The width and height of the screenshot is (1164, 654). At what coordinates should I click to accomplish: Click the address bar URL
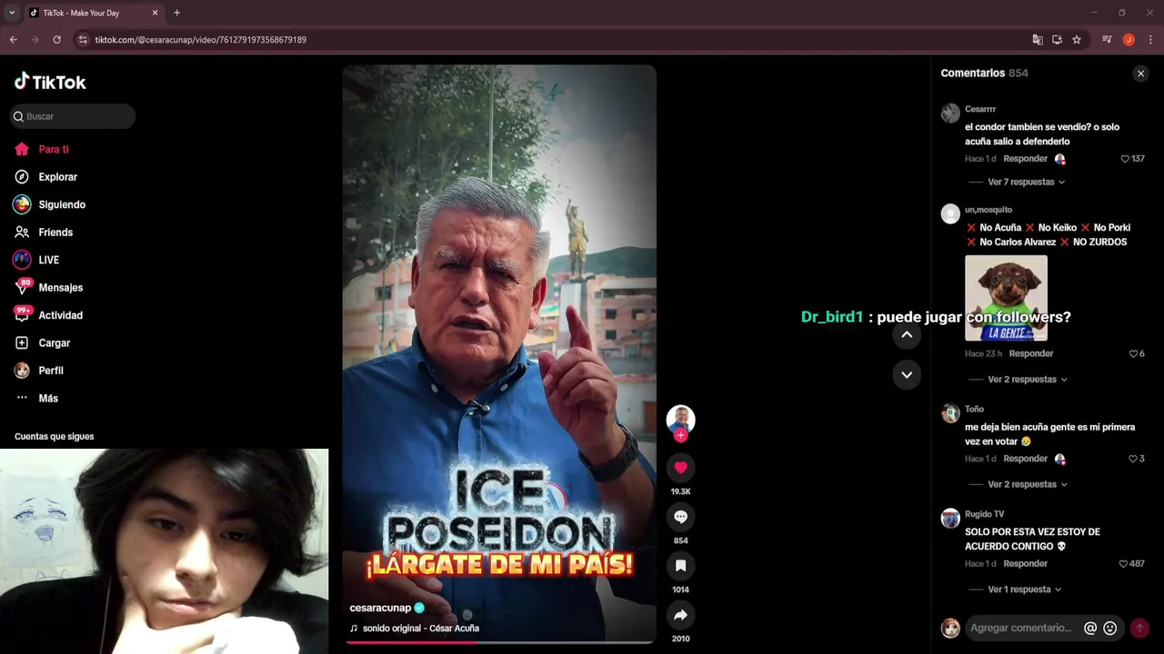(x=201, y=40)
